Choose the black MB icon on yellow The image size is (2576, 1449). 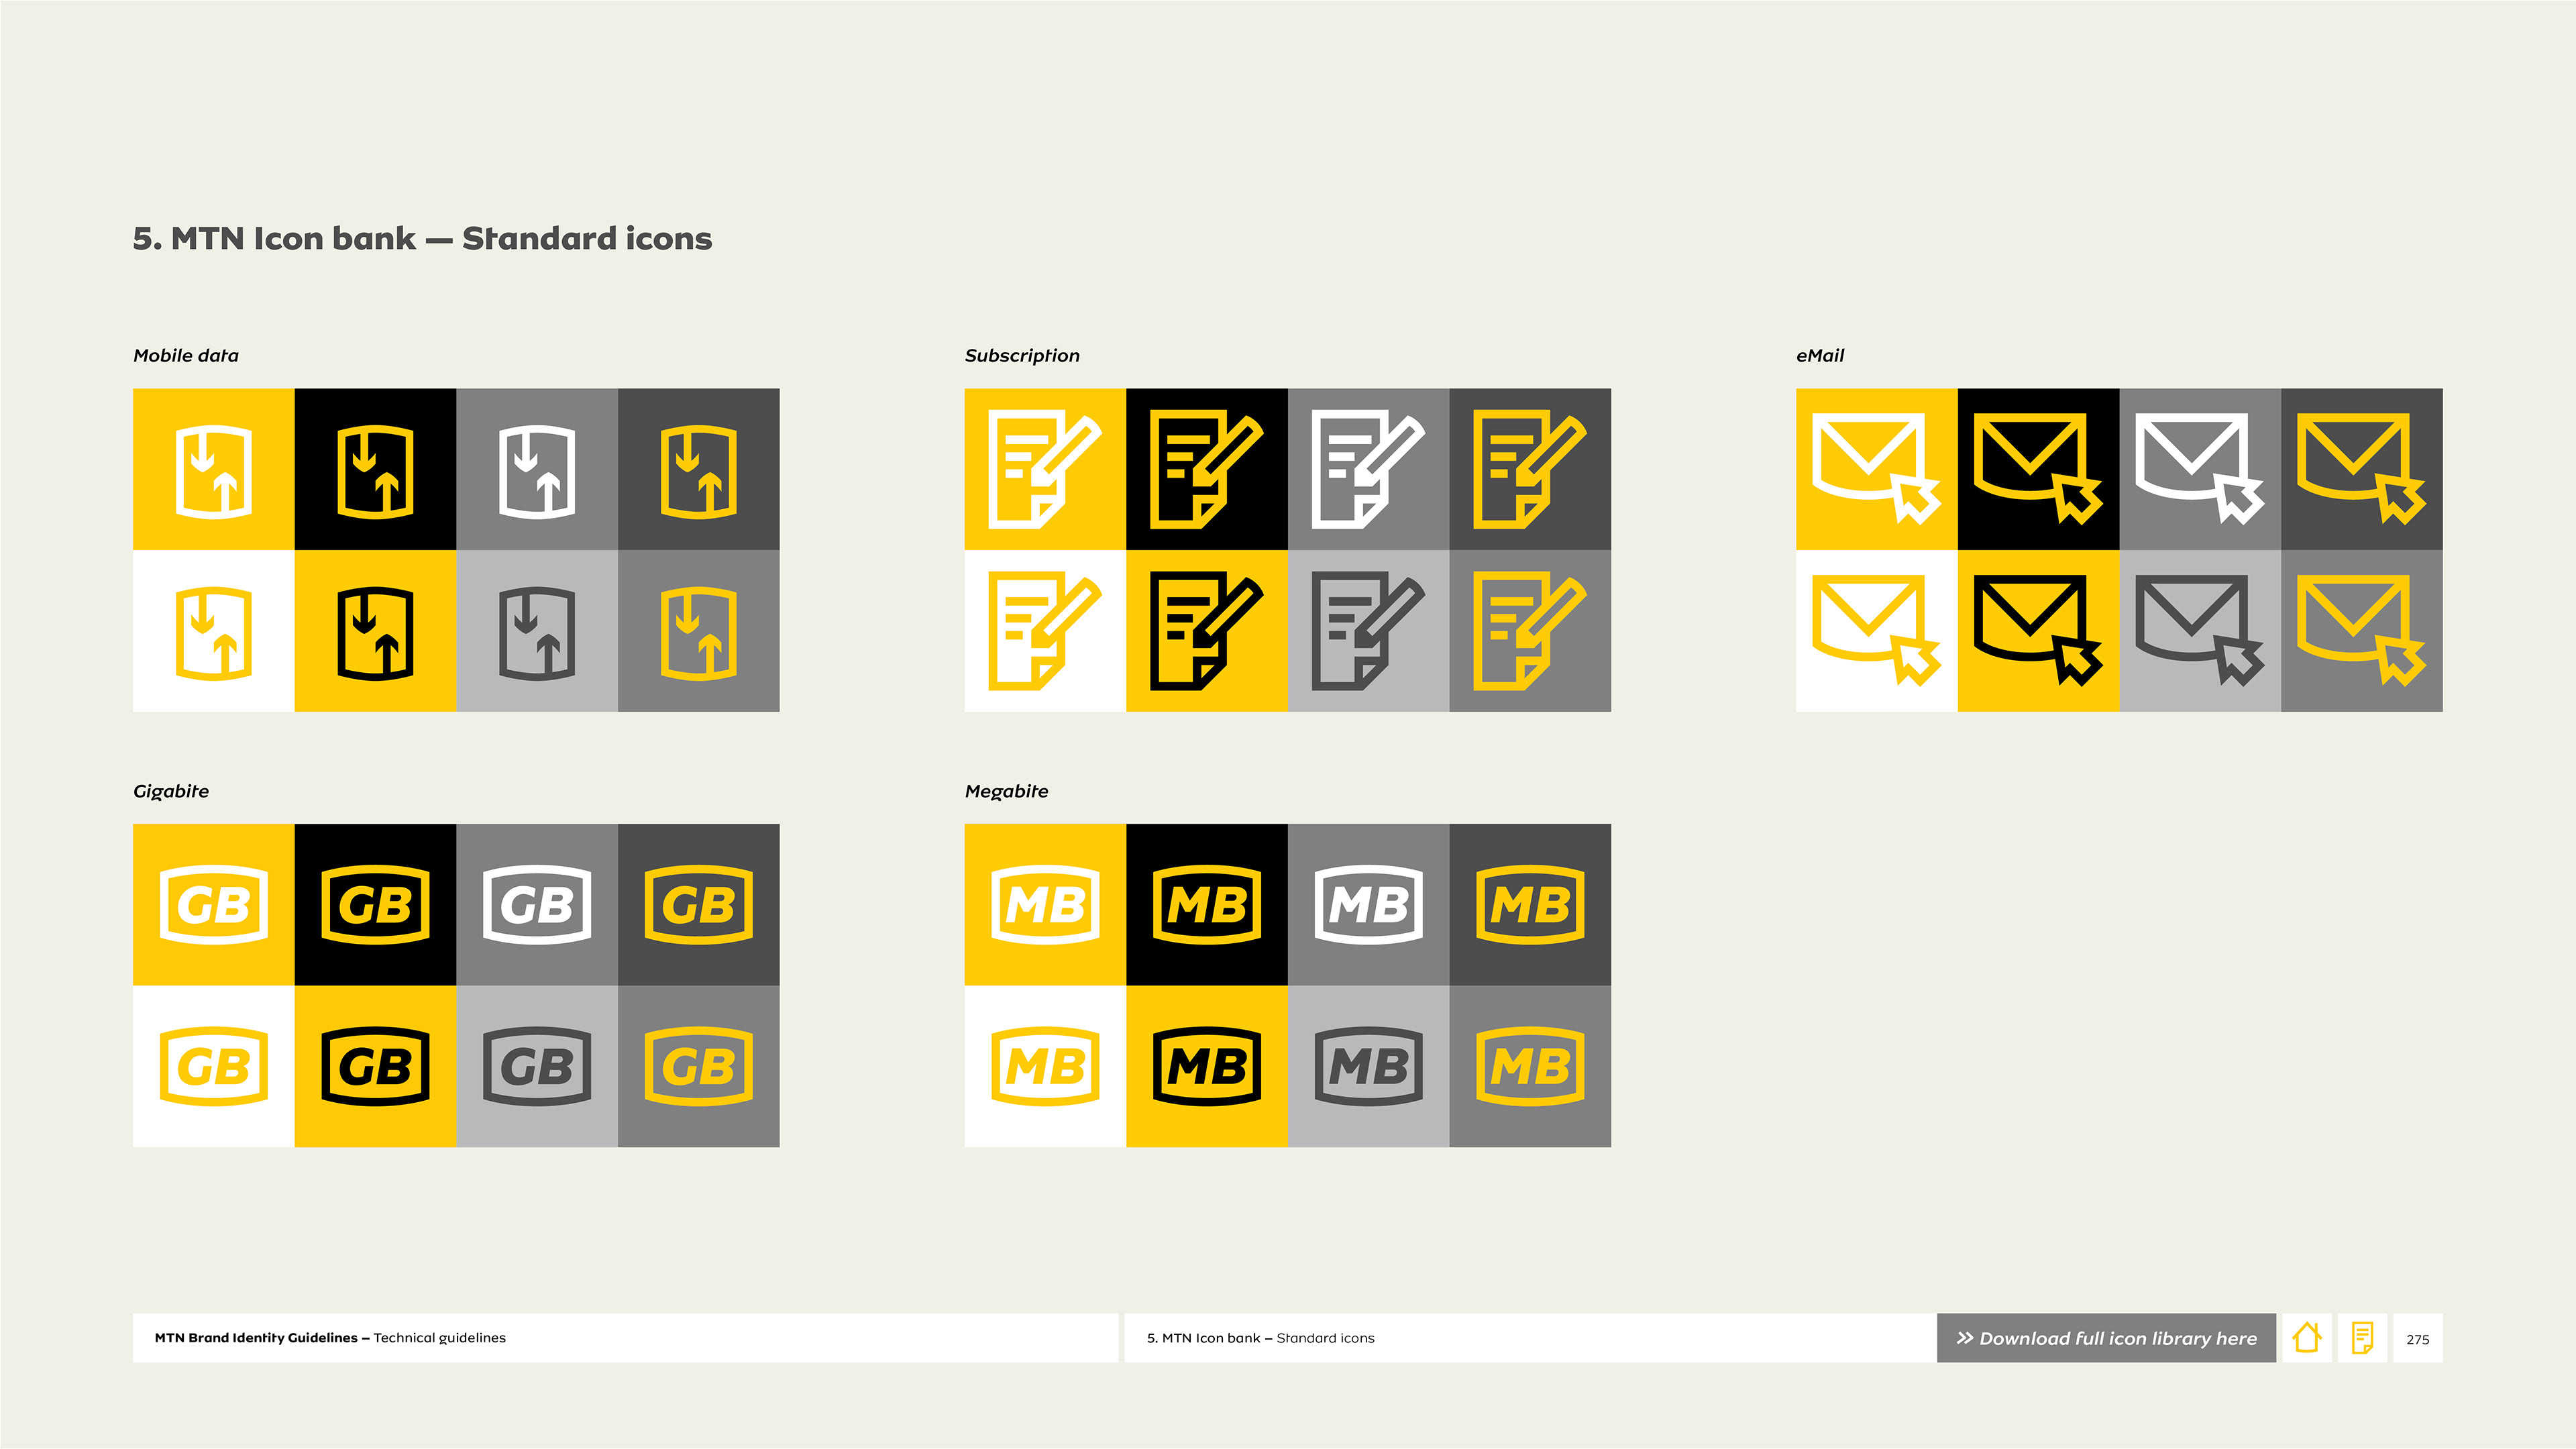coord(1207,1066)
